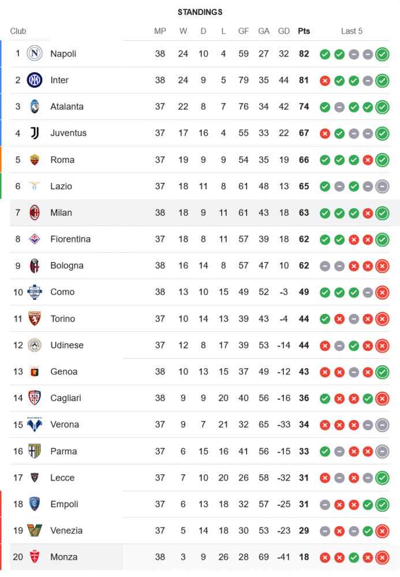Click the Venezia club logo
This screenshot has width=400, height=577.
(x=35, y=530)
